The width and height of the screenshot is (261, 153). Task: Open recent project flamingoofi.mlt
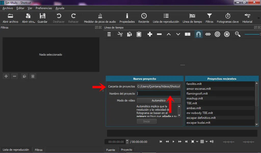pyautogui.click(x=220, y=94)
